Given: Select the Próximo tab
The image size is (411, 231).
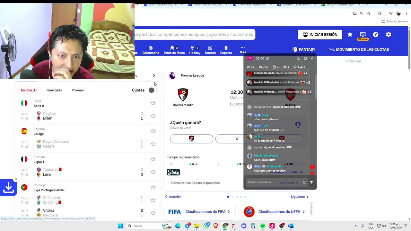Looking at the screenshot, I should coord(78,90).
